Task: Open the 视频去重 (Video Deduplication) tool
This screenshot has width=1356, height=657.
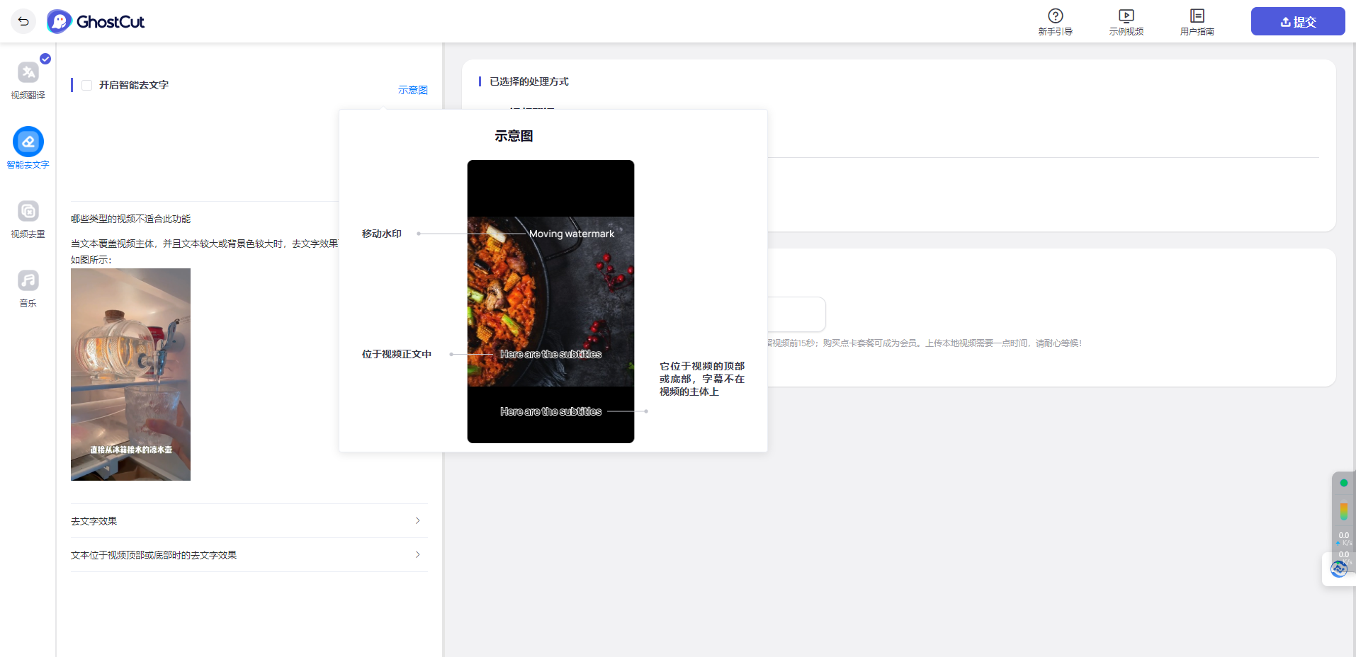Action: [28, 216]
